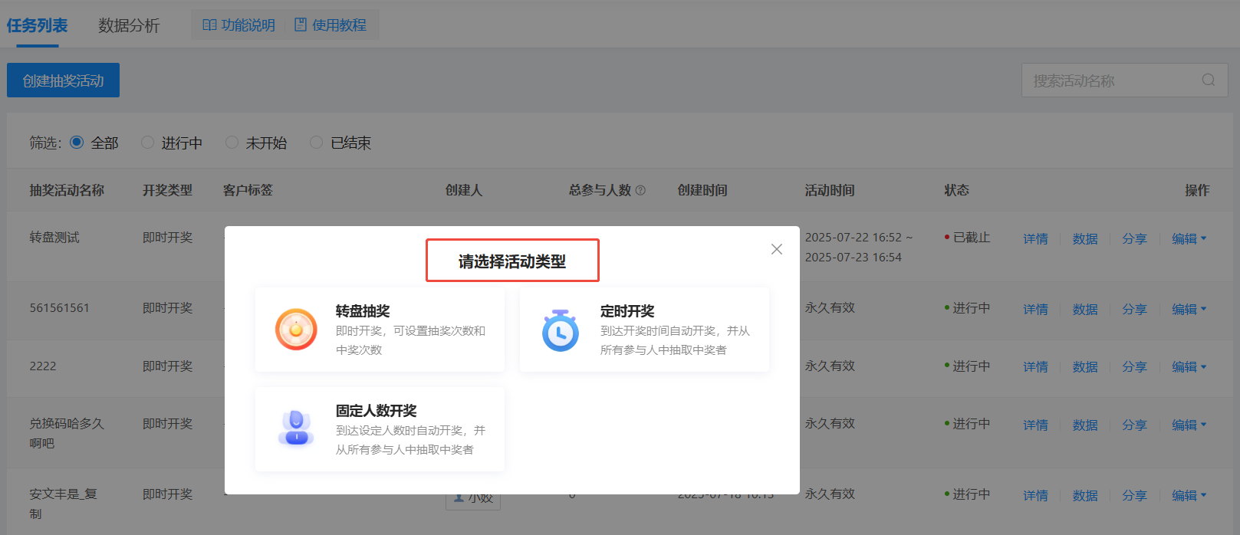Click the 总参与人数 help question icon
The image size is (1240, 535).
pyautogui.click(x=641, y=190)
